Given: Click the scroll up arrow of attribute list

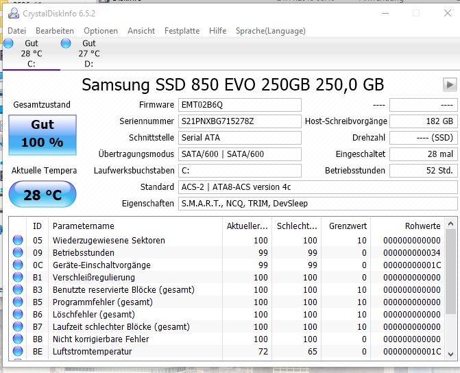Looking at the screenshot, I should click(451, 224).
